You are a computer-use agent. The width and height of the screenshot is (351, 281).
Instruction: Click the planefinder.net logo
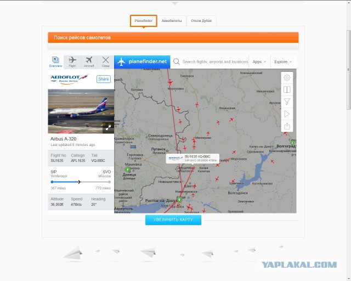coord(142,62)
